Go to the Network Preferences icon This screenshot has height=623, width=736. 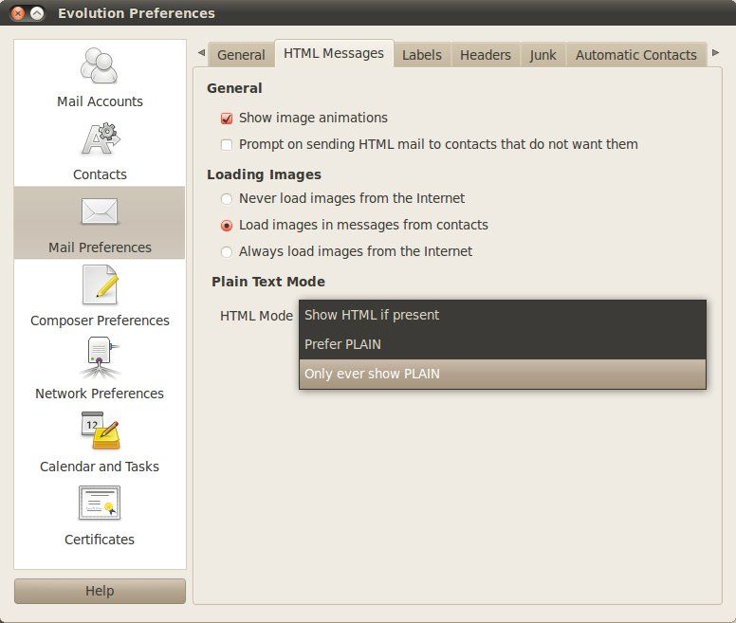(100, 358)
